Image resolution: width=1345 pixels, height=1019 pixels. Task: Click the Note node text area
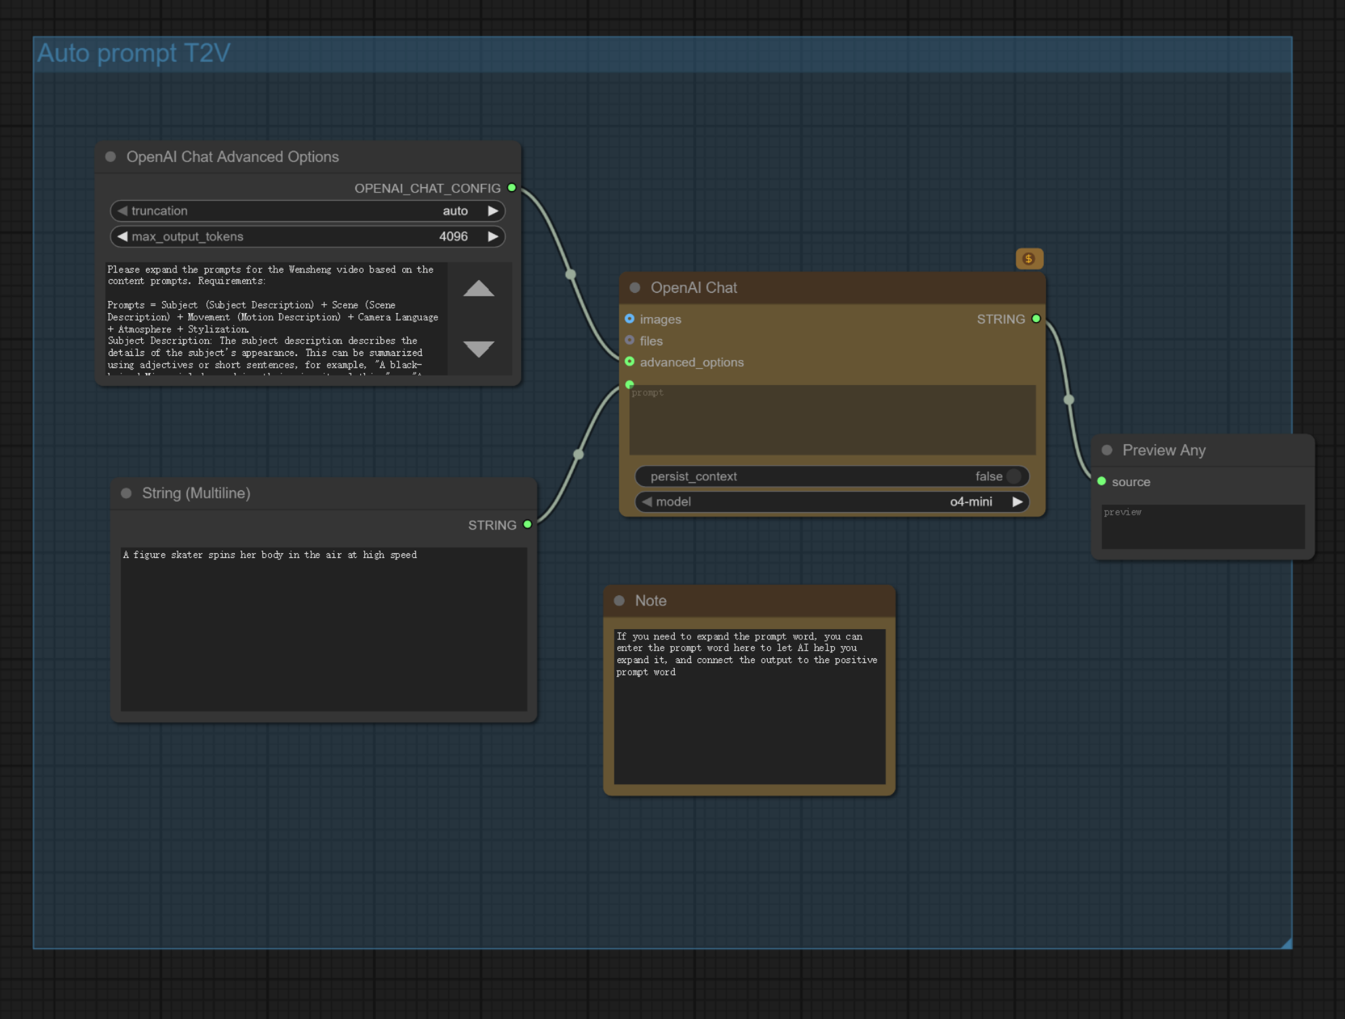click(x=749, y=706)
